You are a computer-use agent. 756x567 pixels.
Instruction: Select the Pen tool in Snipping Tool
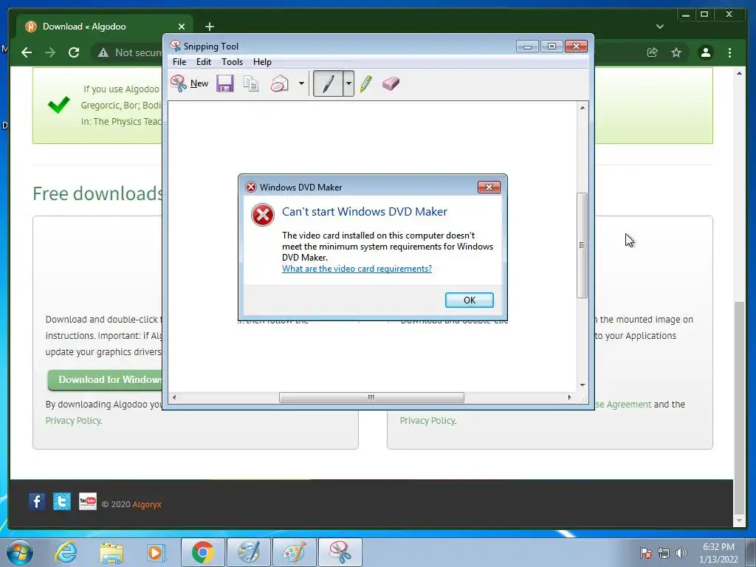pyautogui.click(x=329, y=83)
